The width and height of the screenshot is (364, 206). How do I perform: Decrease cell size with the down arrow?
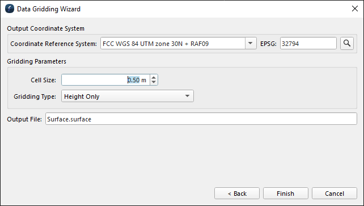tap(154, 82)
